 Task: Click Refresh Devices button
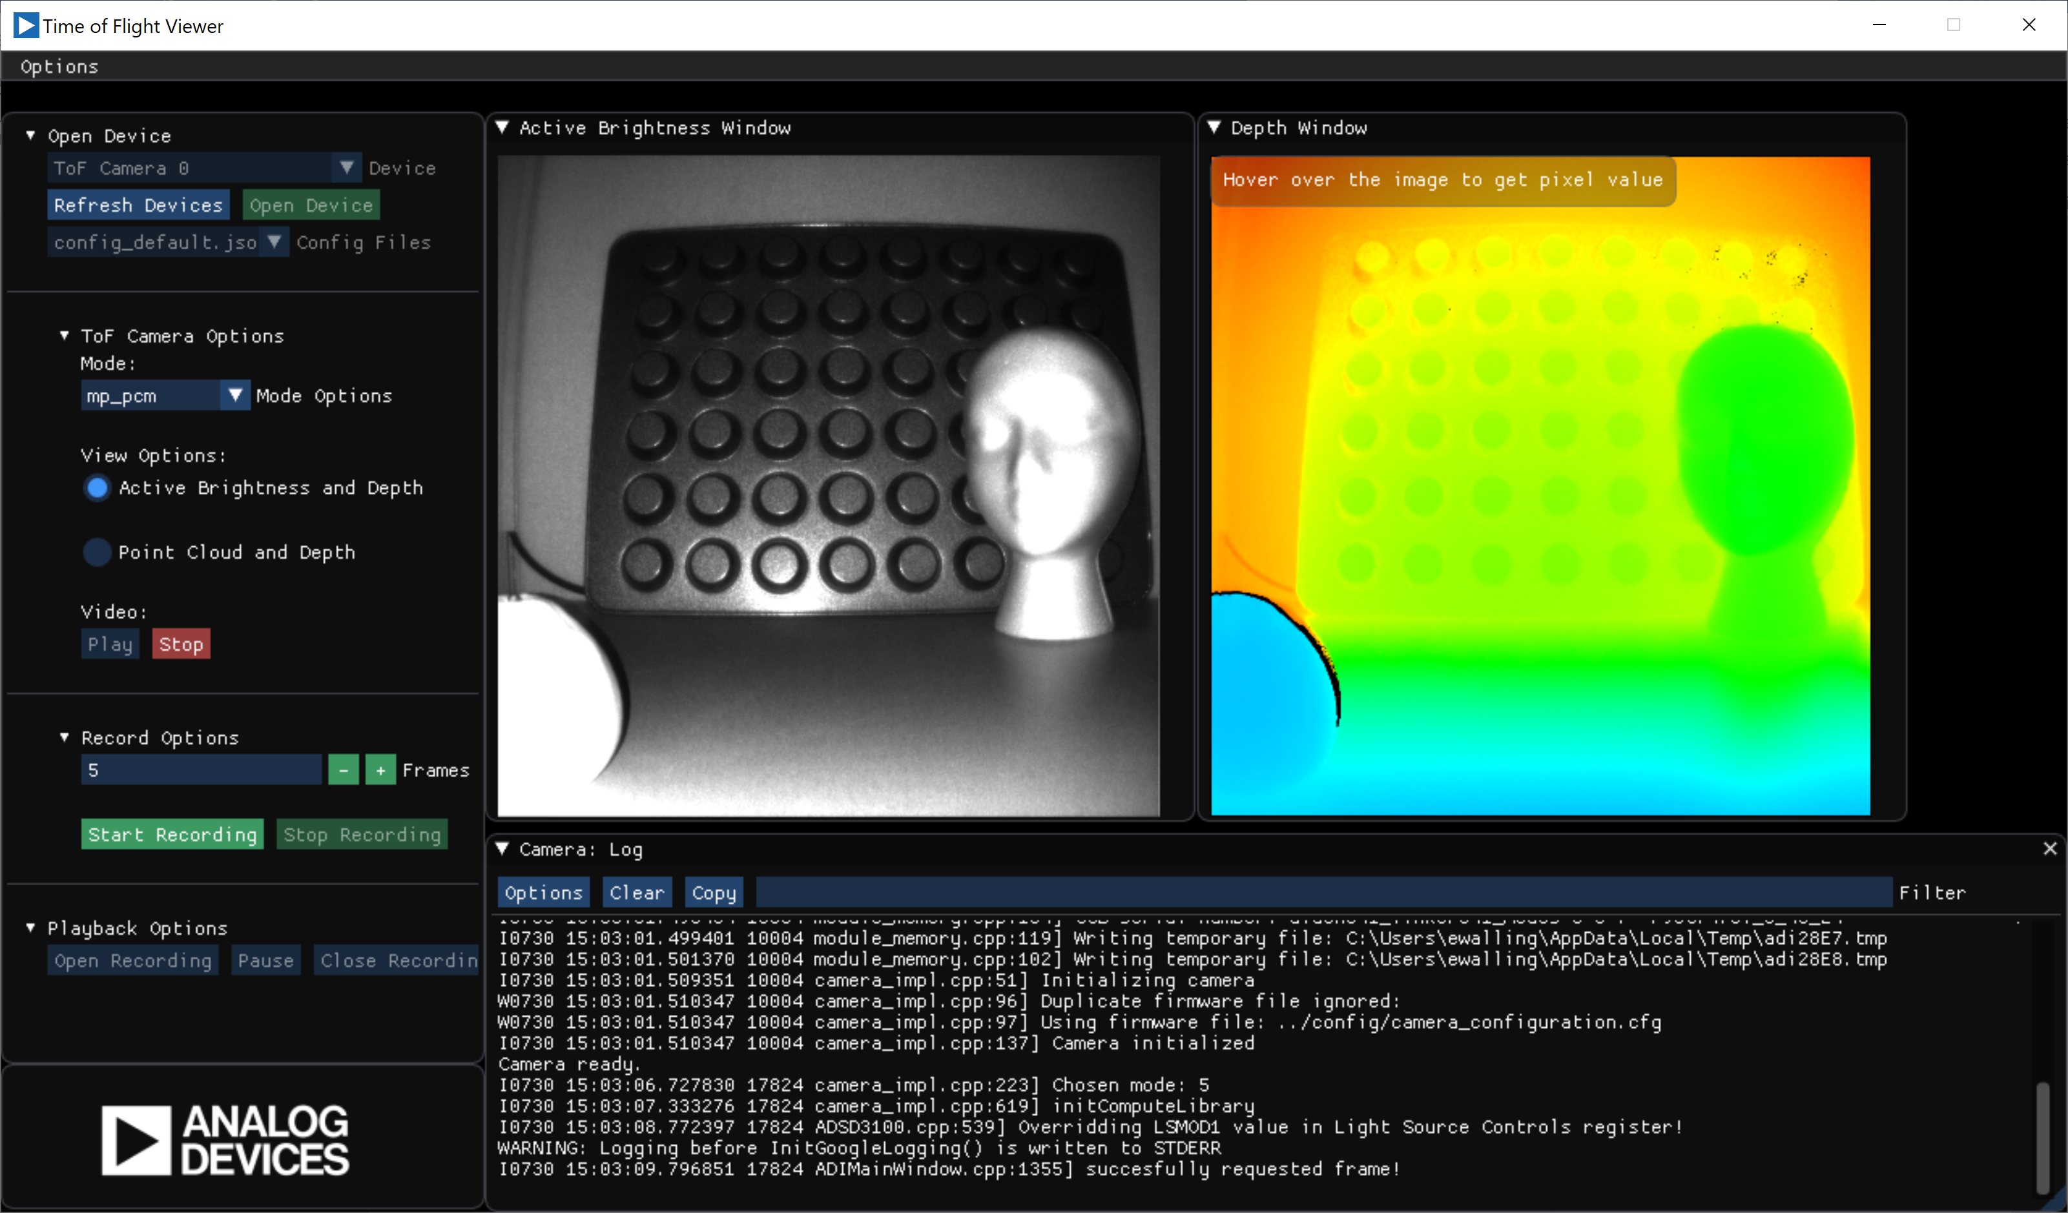[x=138, y=205]
